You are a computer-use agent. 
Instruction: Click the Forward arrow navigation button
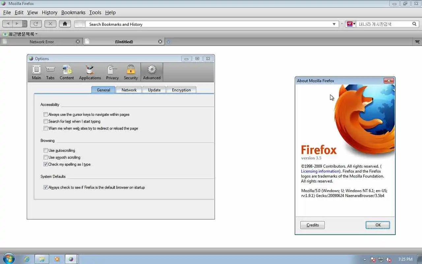tap(17, 24)
